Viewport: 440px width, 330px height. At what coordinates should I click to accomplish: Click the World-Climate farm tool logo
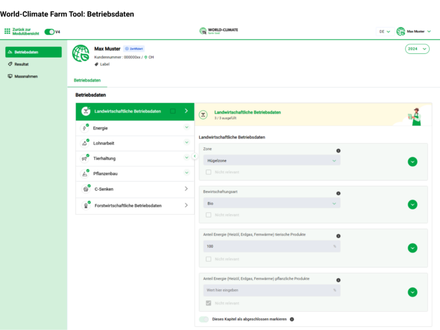coord(218,31)
